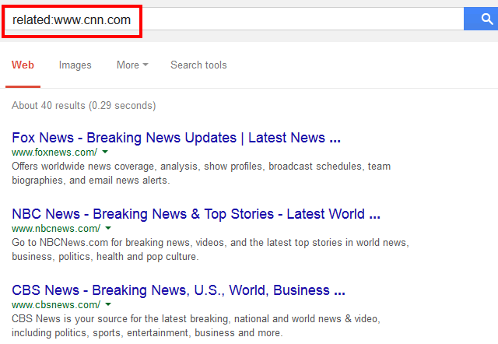Switch to the Images tab
The width and height of the screenshot is (498, 344).
coord(75,65)
